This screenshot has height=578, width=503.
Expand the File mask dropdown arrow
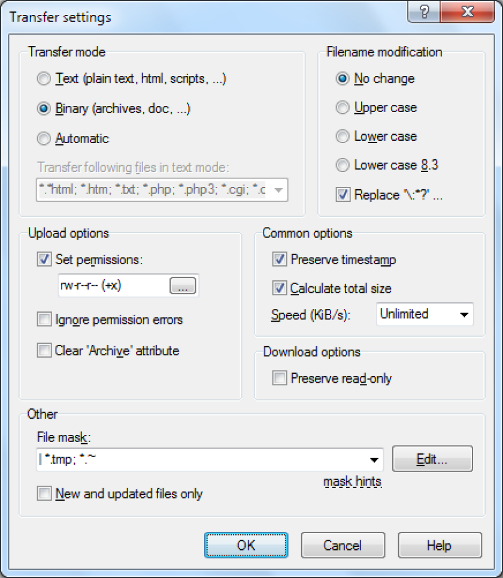click(374, 459)
